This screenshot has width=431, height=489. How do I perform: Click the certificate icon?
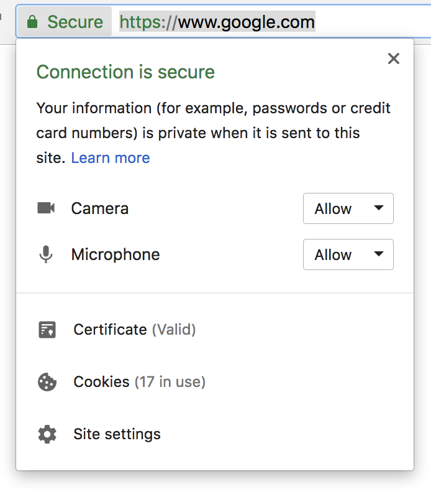(47, 330)
